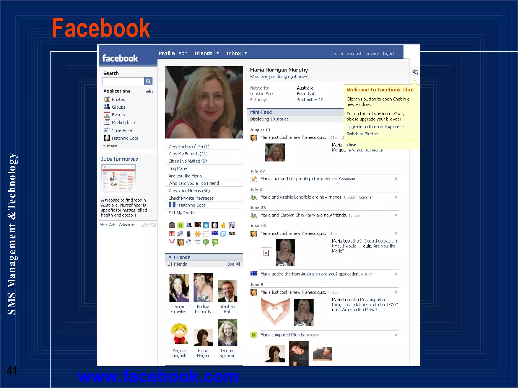
Task: Click the blue F leaf icon
Action: (223, 234)
